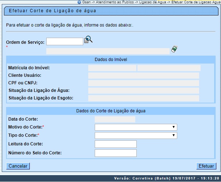Image resolution: width=221 pixels, height=182 pixels.
Task: Click the Leitura do Corte text box
Action: point(116,144)
